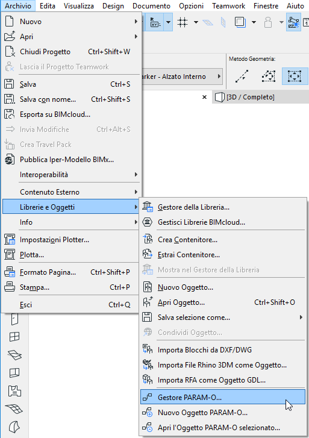Open the Aiuto menu
The image size is (309, 438).
(x=295, y=6)
